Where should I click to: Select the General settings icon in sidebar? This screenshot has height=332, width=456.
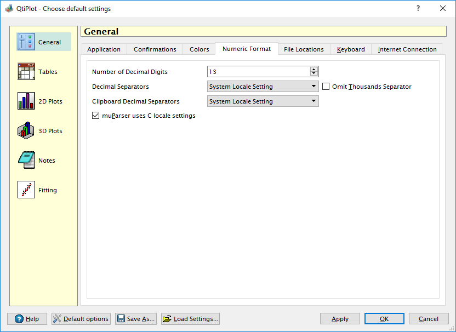(26, 42)
